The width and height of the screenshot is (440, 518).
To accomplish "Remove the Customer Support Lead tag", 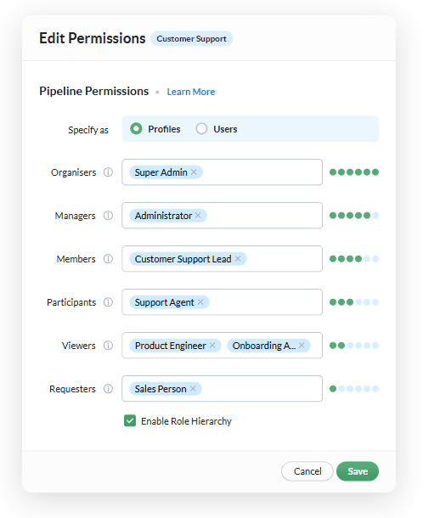I will 238,259.
